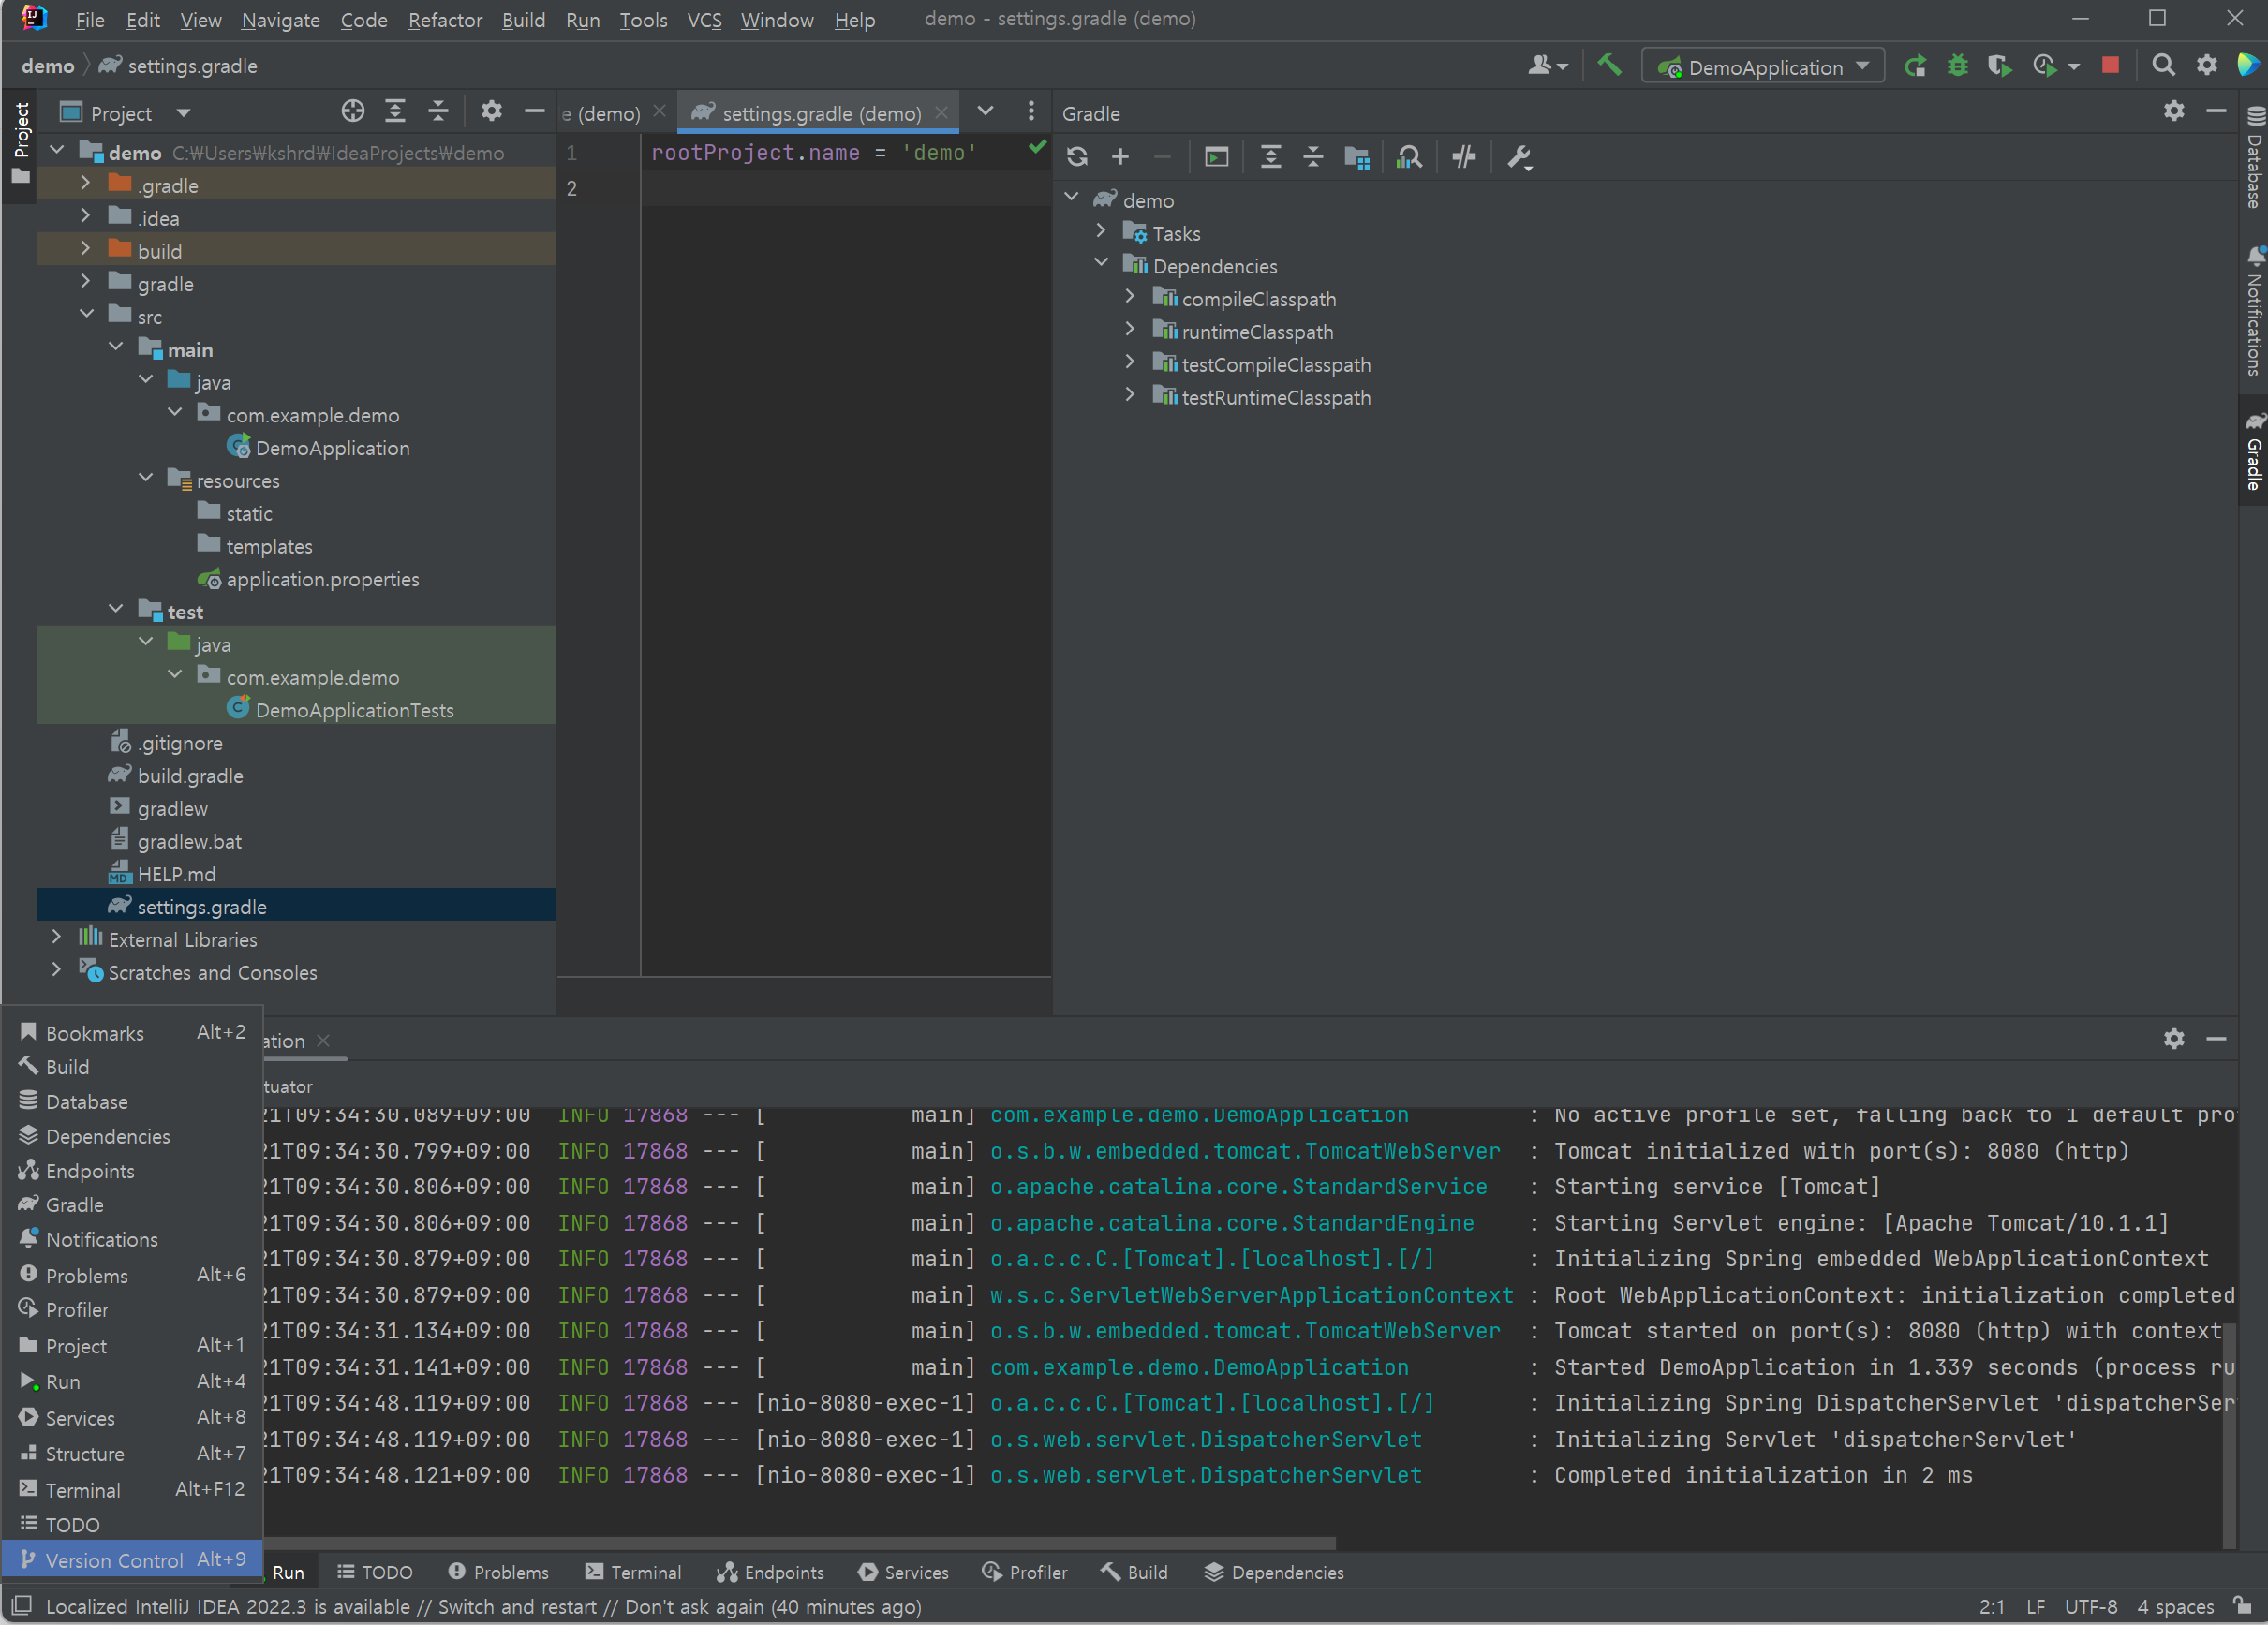Hide the Project tool window
2268x1625 pixels.
coord(534,112)
